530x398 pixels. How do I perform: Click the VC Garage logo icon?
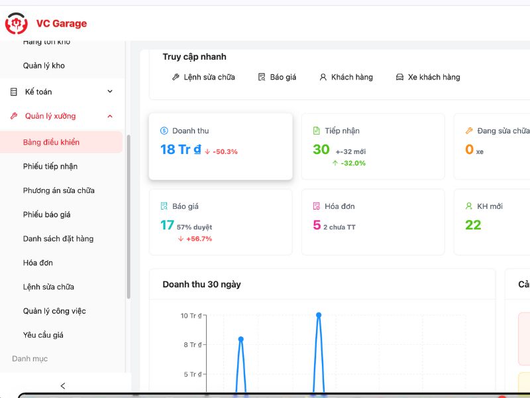(17, 23)
